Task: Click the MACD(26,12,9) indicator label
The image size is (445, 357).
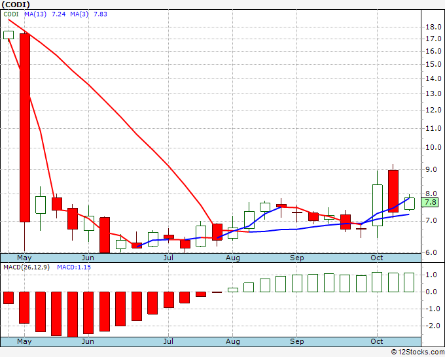Action: click(26, 267)
